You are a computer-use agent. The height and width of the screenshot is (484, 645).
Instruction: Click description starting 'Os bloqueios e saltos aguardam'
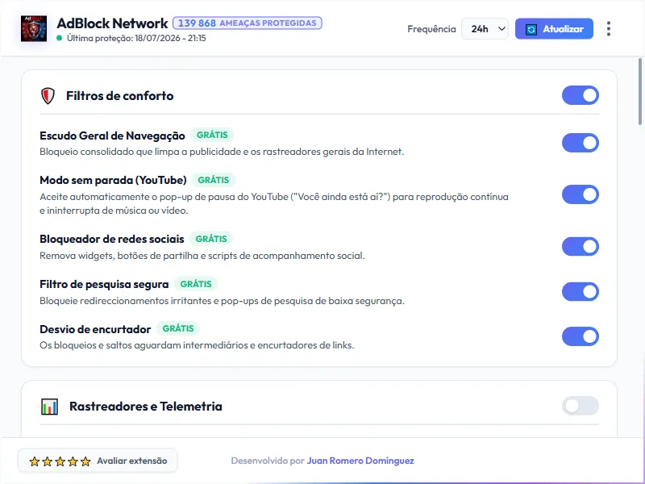point(197,345)
